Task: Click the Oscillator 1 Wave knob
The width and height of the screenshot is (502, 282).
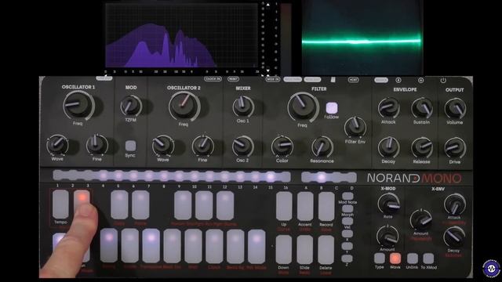Action: pos(57,145)
